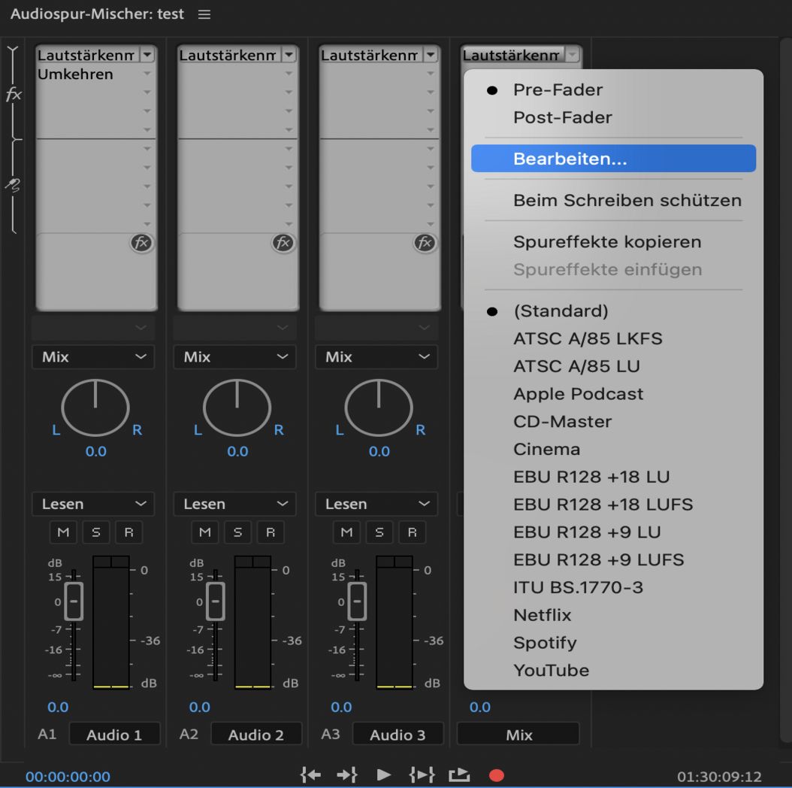Select EBU R128 +9 LU preset

[x=613, y=532]
